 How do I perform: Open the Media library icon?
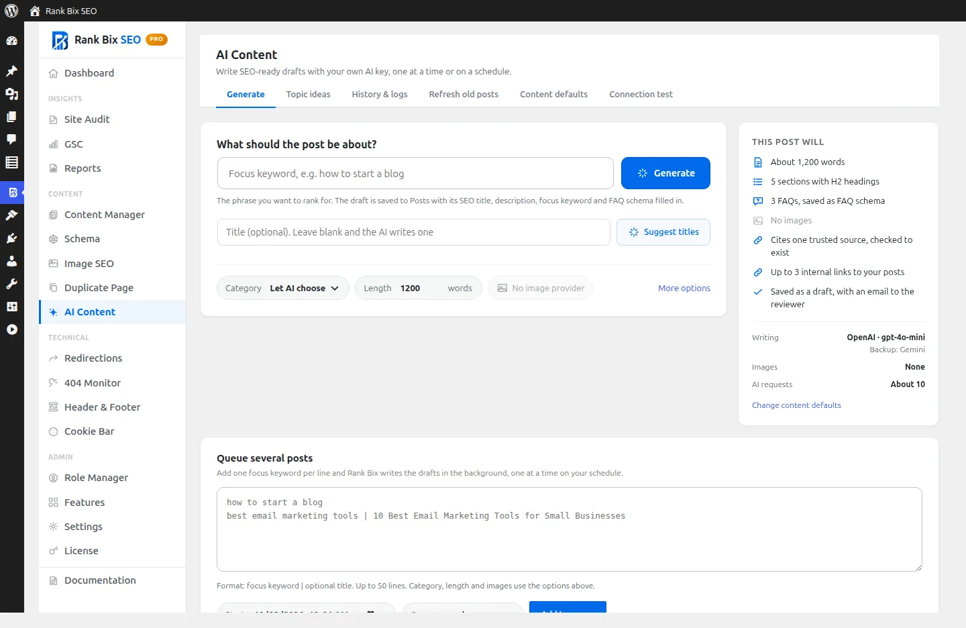pyautogui.click(x=11, y=94)
